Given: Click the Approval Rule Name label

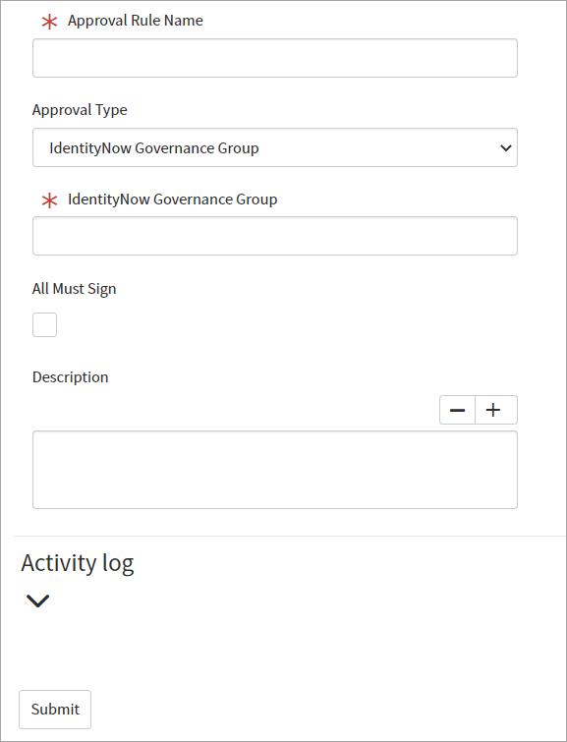Looking at the screenshot, I should pos(136,21).
